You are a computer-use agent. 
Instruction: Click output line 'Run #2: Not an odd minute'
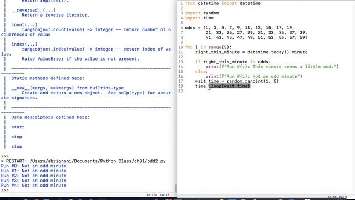point(33,176)
